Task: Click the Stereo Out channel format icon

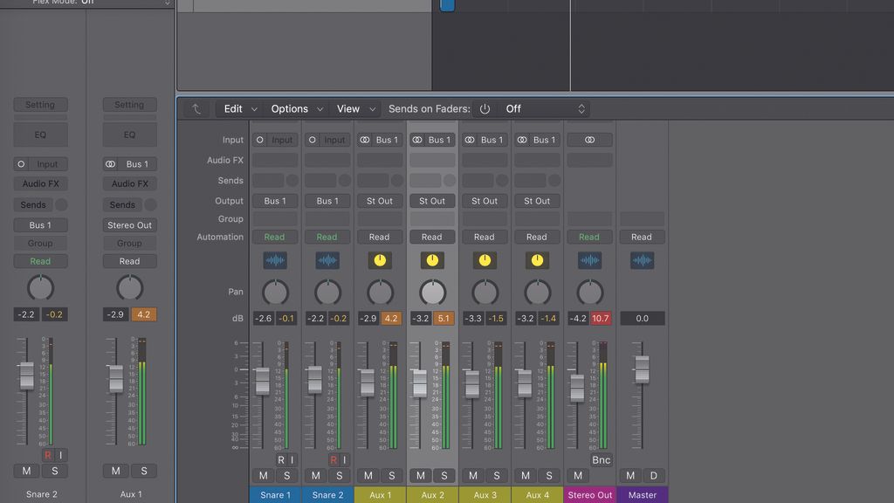Action: 589,140
